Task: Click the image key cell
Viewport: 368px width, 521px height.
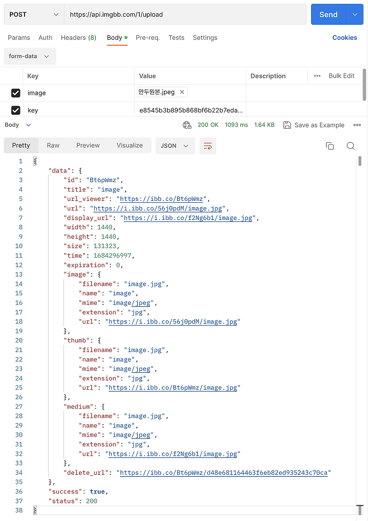Action: tap(79, 93)
